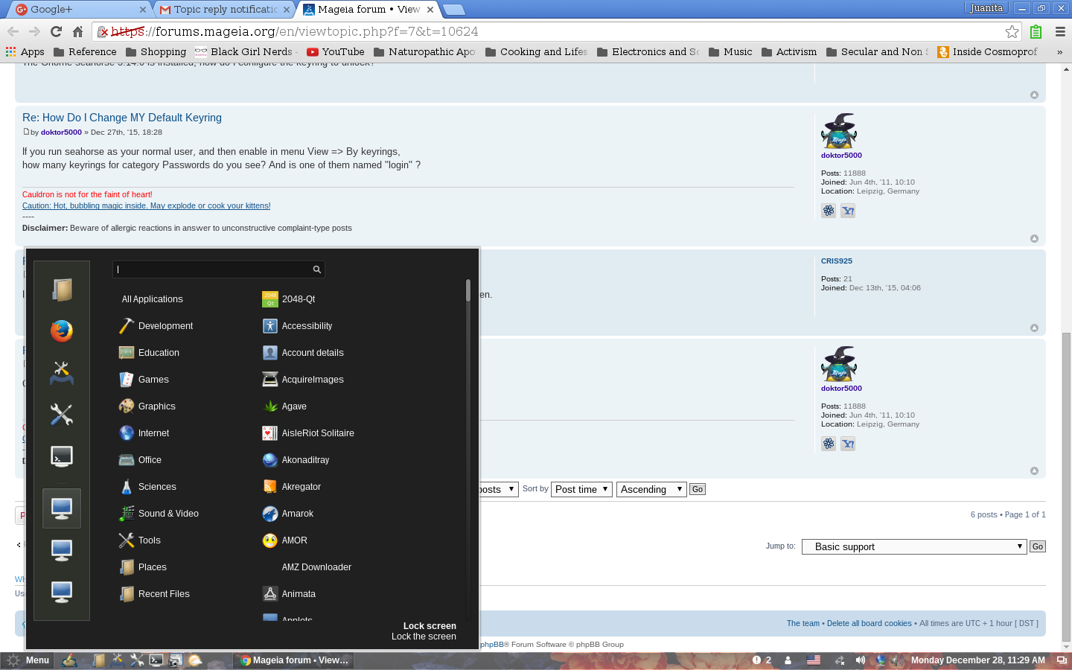1072x670 pixels.
Task: Launch the terminal from menu favorites sidebar
Action: point(62,456)
